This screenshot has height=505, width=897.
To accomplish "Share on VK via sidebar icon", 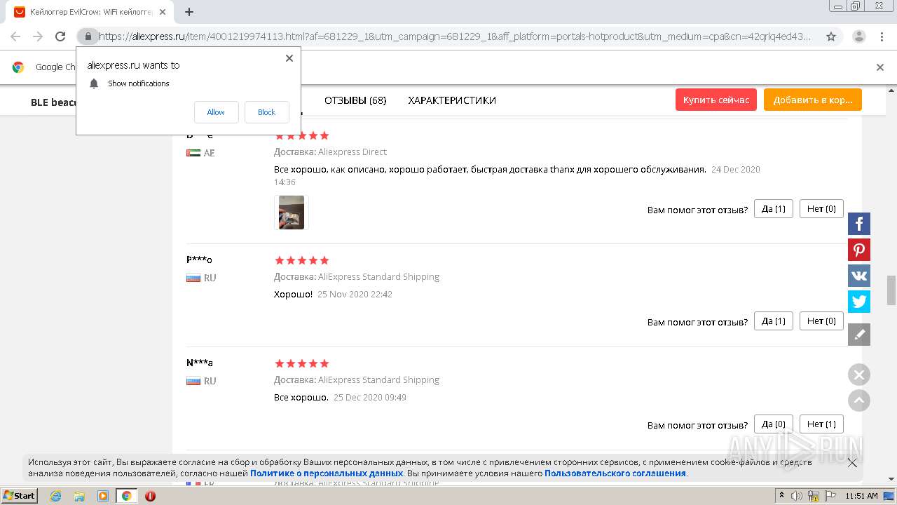I will click(x=859, y=276).
